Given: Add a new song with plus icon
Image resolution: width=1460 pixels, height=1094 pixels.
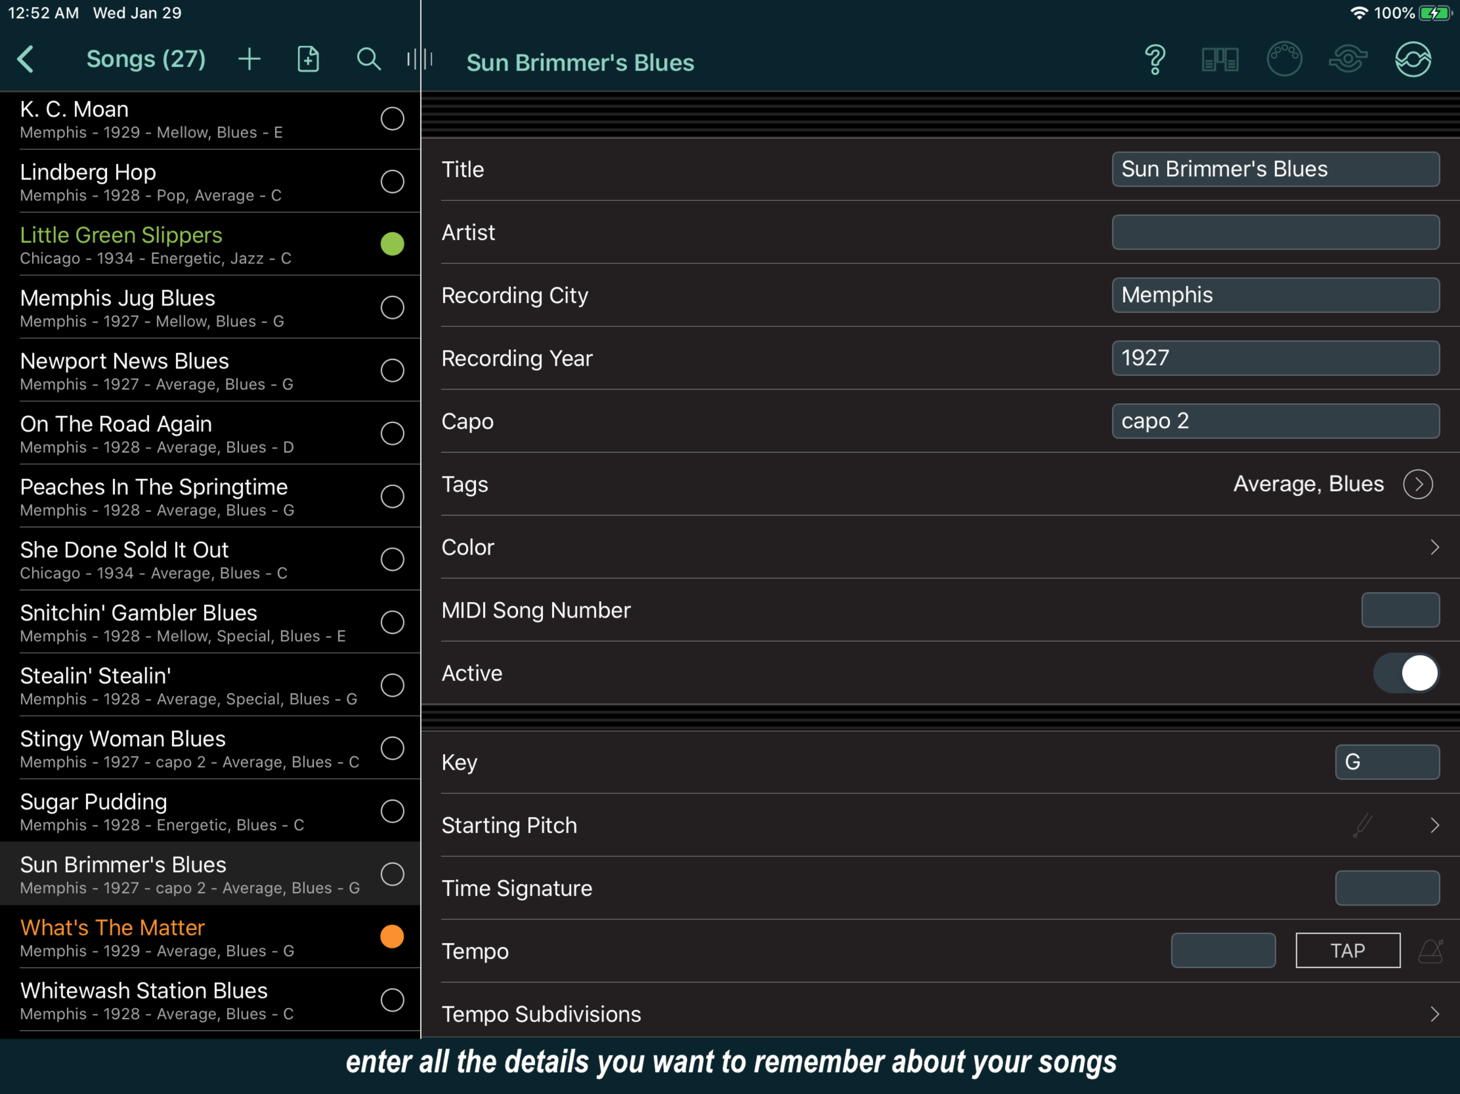Looking at the screenshot, I should (250, 59).
